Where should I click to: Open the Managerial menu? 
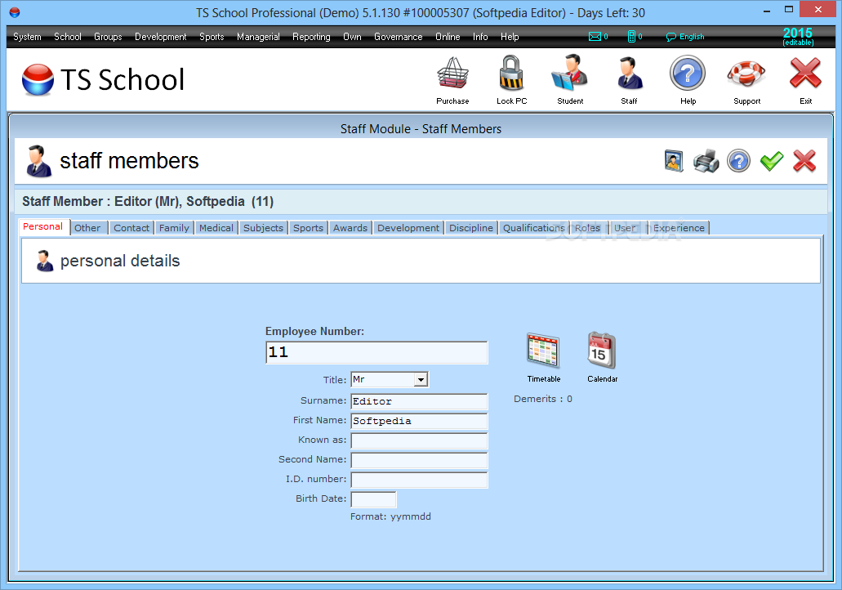tap(258, 37)
